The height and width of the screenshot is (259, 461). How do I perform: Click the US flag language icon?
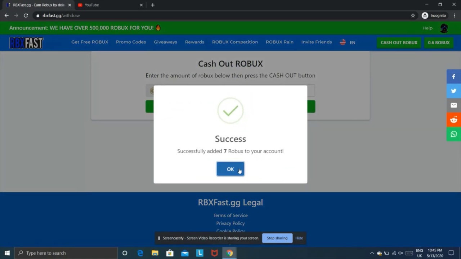(x=343, y=42)
